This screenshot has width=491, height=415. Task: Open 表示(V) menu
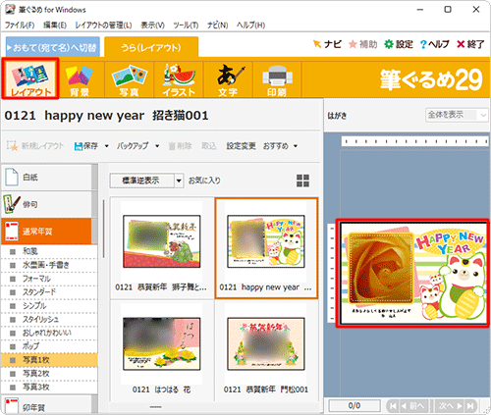coord(152,25)
